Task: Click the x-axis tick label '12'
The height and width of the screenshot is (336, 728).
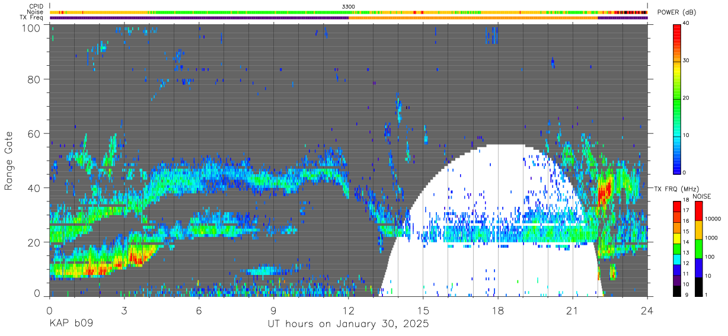Action: click(x=349, y=310)
